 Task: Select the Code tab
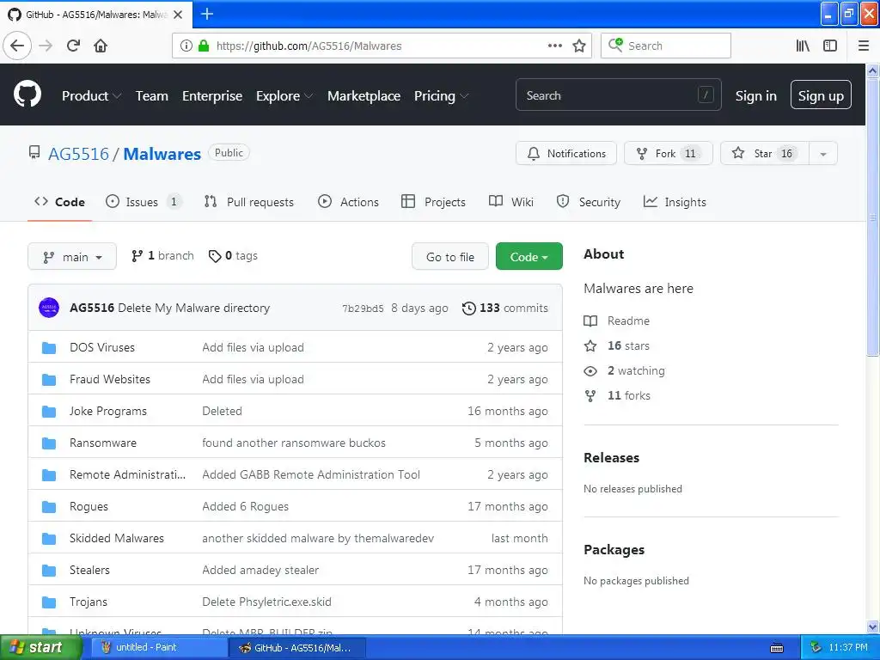point(59,202)
